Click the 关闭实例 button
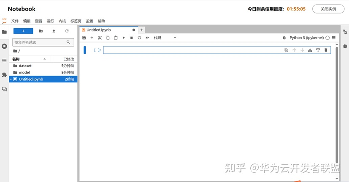 coord(328,9)
